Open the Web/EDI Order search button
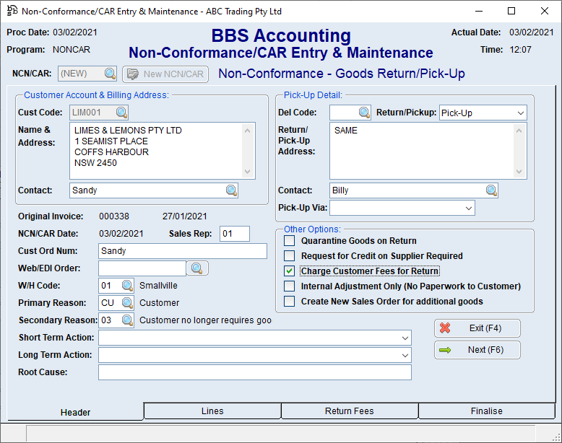562x443 pixels. (x=197, y=268)
